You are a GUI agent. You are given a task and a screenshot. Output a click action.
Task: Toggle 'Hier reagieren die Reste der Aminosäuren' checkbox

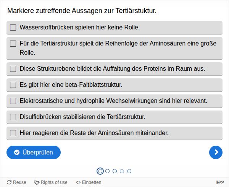click(x=13, y=133)
